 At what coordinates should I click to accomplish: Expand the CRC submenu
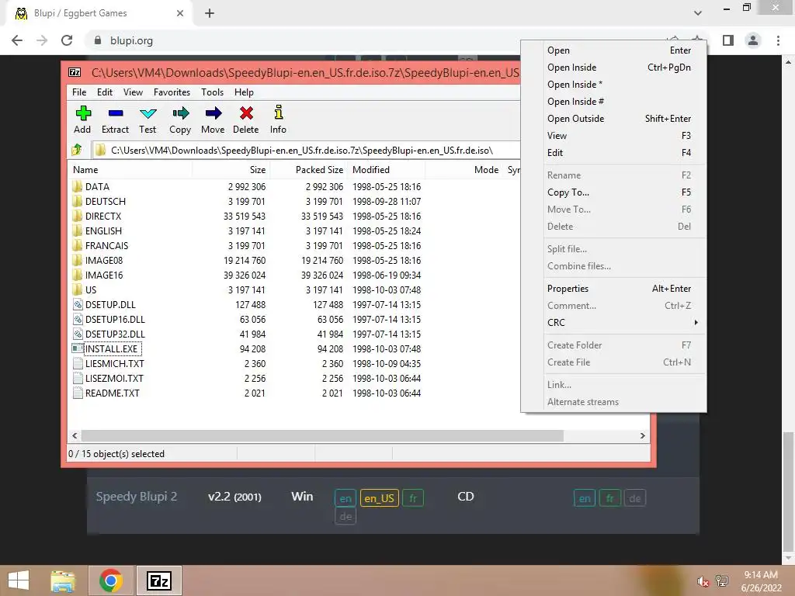625,322
